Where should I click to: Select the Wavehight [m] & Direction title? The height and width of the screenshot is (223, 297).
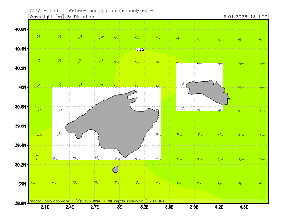pyautogui.click(x=62, y=17)
